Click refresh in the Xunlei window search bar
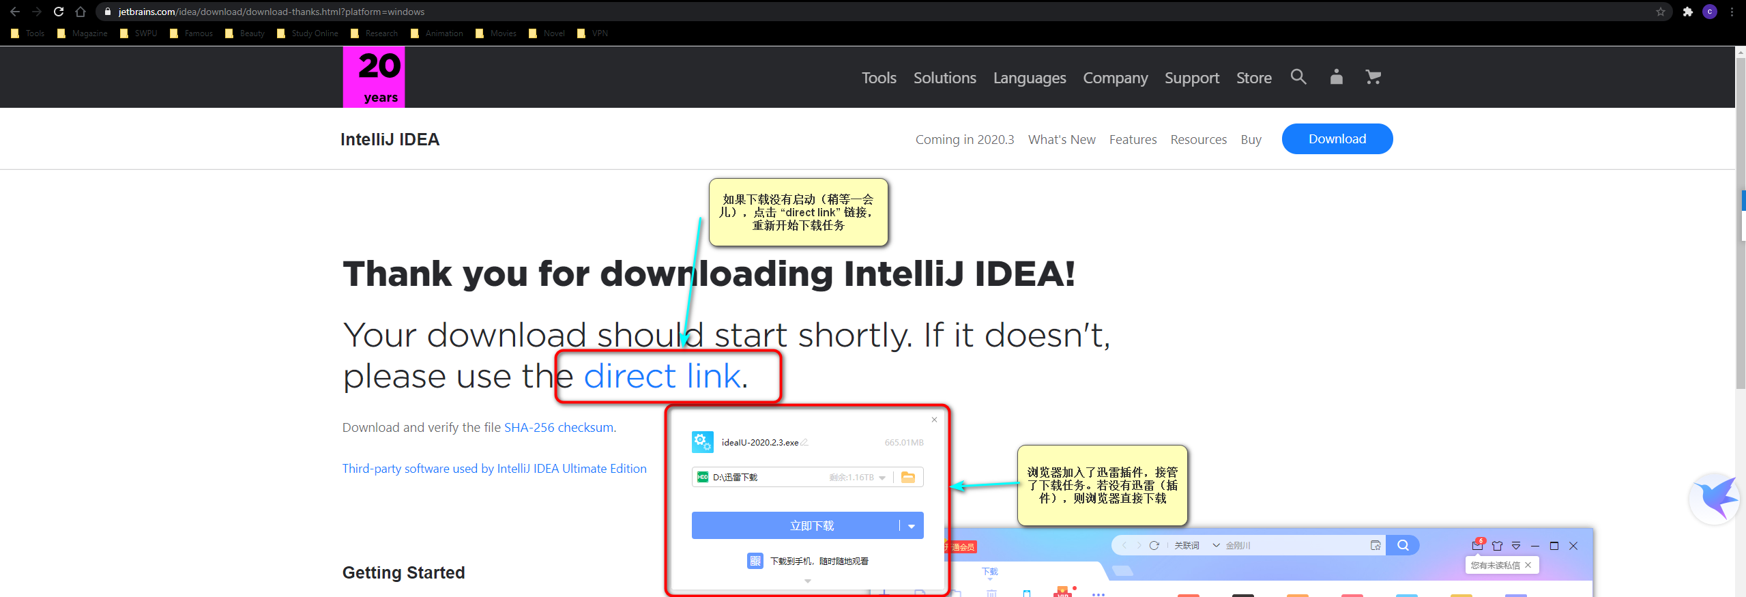This screenshot has height=597, width=1746. pyautogui.click(x=1154, y=545)
